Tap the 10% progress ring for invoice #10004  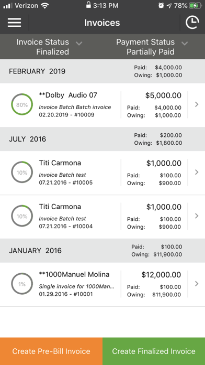tap(22, 216)
